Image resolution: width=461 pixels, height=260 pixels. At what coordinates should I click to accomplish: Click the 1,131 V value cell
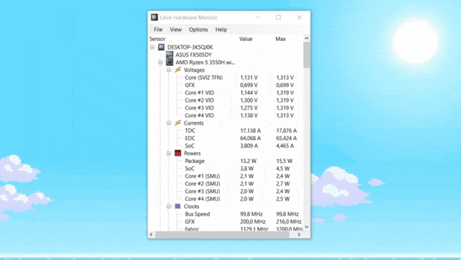tap(249, 78)
